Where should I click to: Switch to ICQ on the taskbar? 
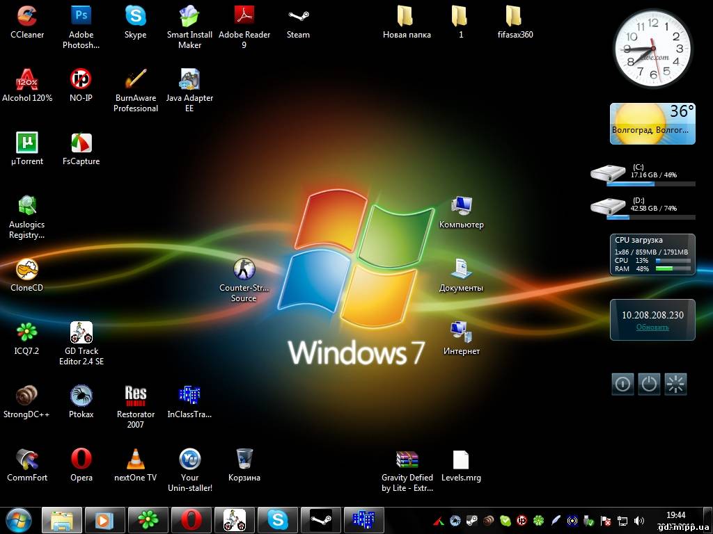click(148, 520)
